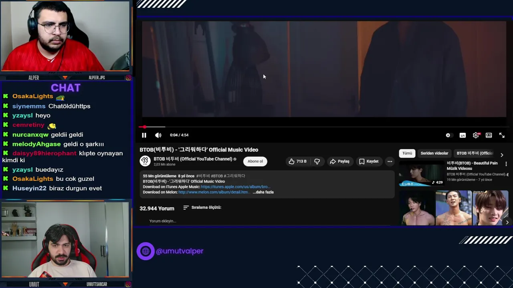513x288 pixels.
Task: Open more actions three-dot menu
Action: tap(390, 161)
